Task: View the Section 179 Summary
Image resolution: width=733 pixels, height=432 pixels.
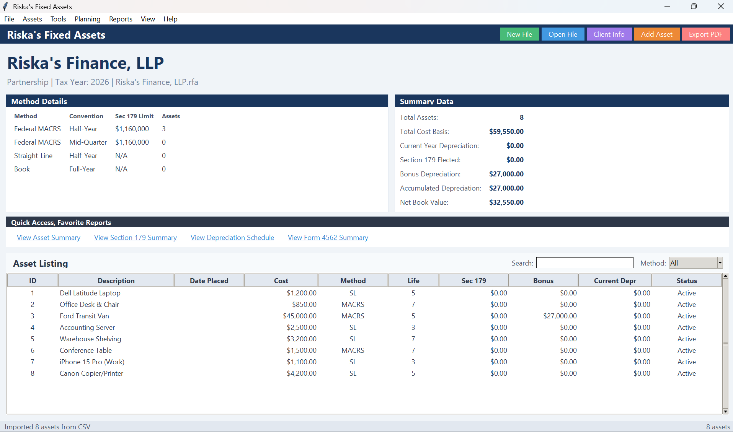Action: [x=135, y=237]
